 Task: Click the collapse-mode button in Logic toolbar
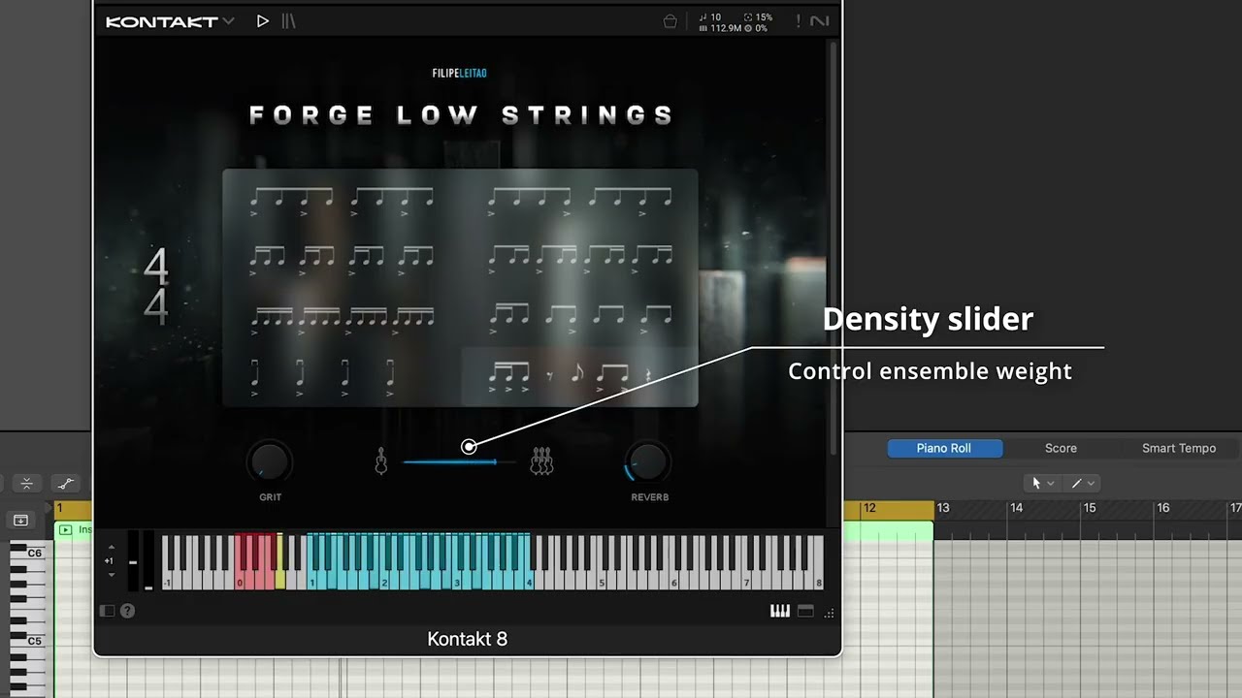(26, 483)
